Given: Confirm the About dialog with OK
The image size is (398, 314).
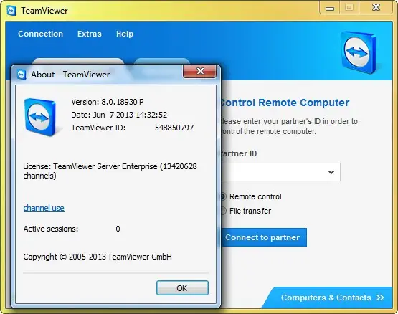Looking at the screenshot, I should click(x=182, y=288).
